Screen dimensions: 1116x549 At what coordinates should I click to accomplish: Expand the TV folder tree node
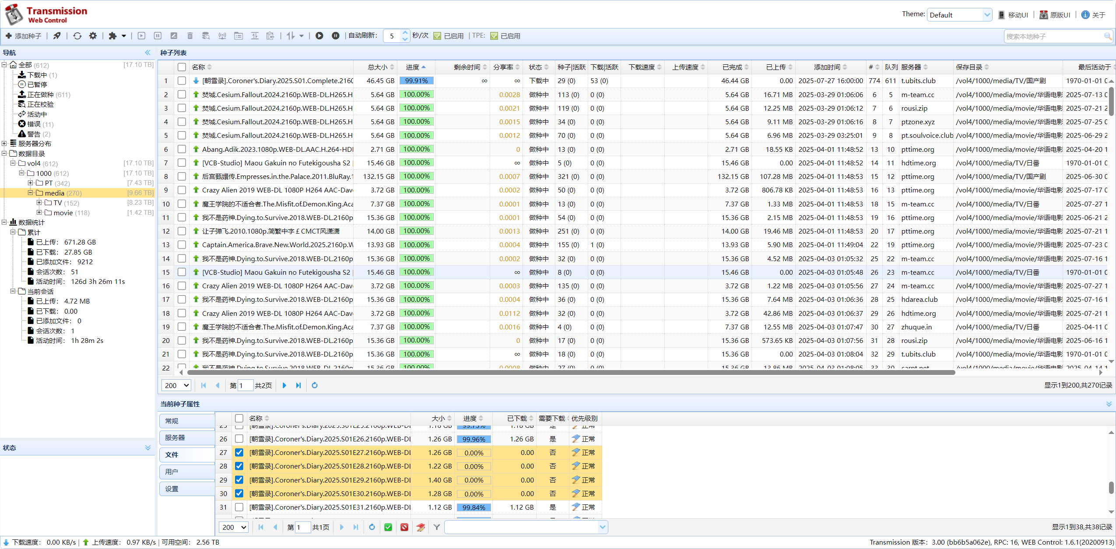(39, 203)
